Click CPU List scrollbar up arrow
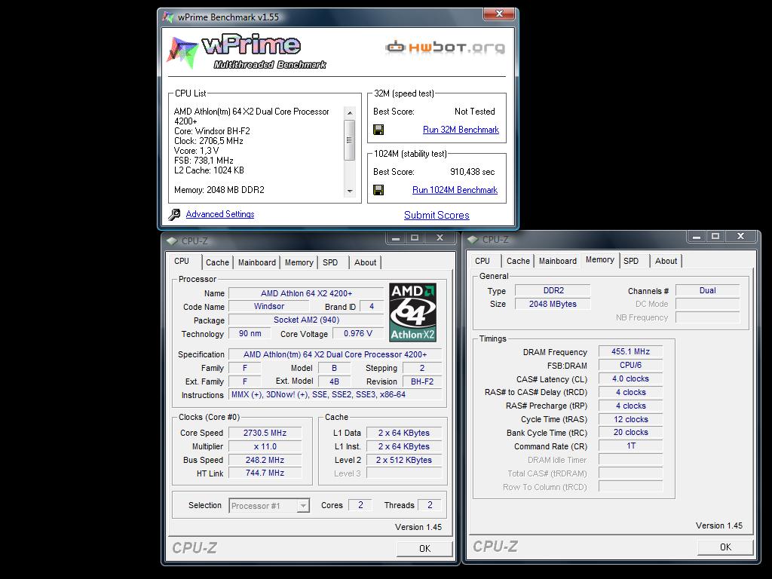 350,113
